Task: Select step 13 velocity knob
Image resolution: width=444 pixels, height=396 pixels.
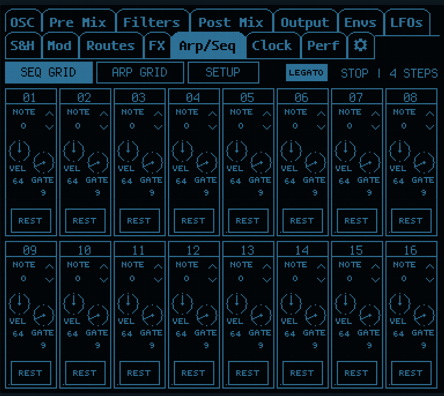Action: pyautogui.click(x=237, y=304)
